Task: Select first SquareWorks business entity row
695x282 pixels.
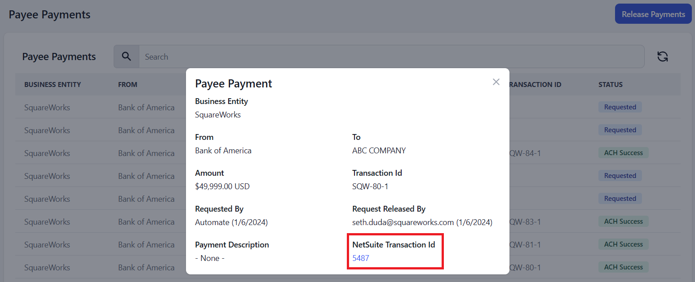Action: coord(47,108)
